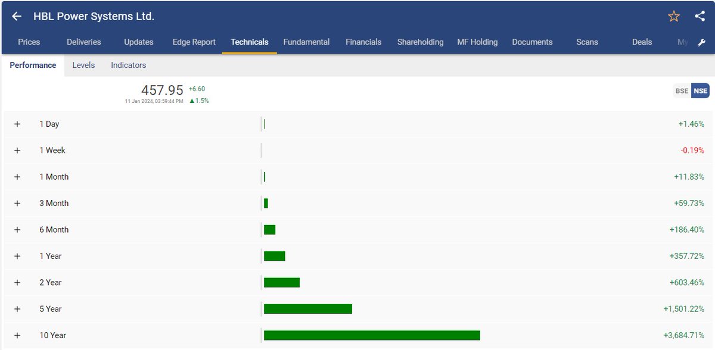715x350 pixels.
Task: Open the Updates tab
Action: point(139,42)
